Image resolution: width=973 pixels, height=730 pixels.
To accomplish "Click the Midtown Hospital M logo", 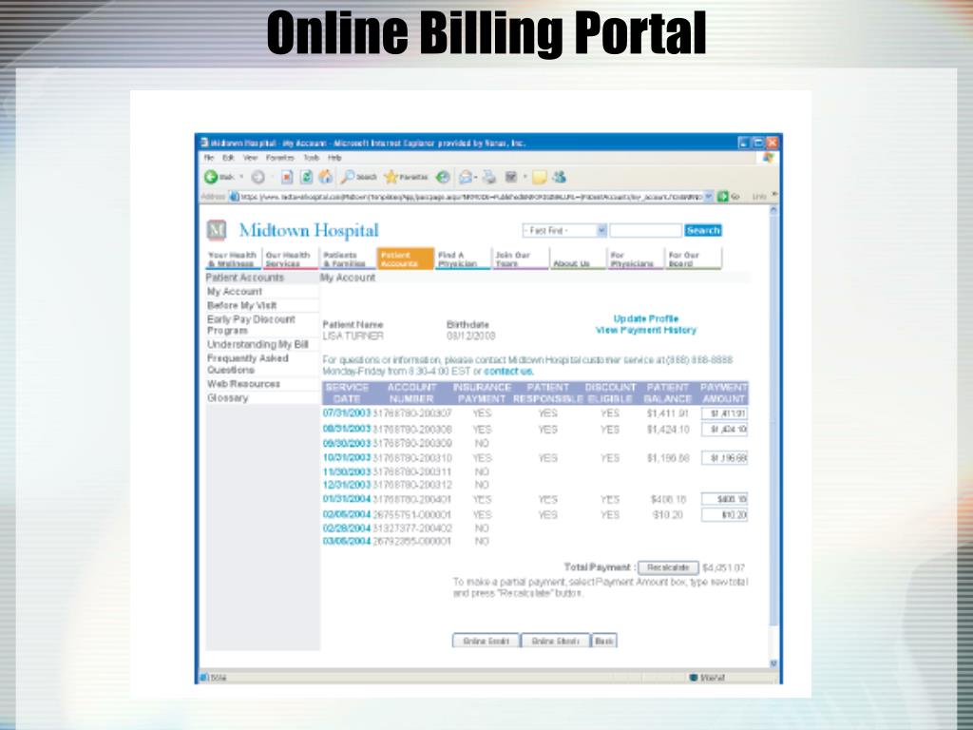I will (x=216, y=230).
